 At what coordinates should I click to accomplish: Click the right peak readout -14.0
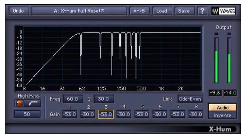[230, 93]
